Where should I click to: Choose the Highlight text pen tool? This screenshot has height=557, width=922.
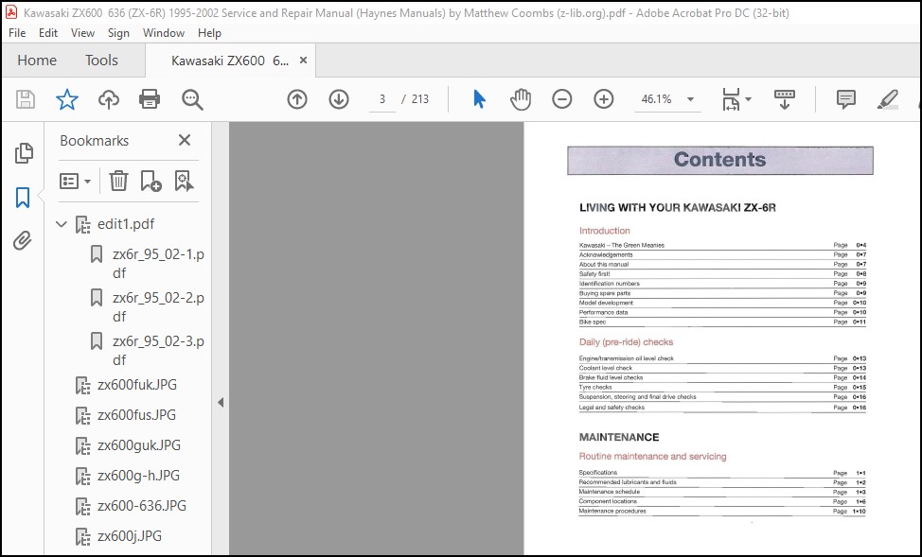point(887,99)
